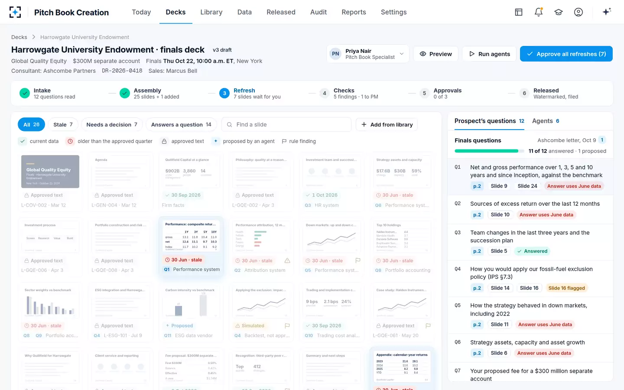624x390 pixels.
Task: Click the Find a slide search field
Action: [x=286, y=124]
